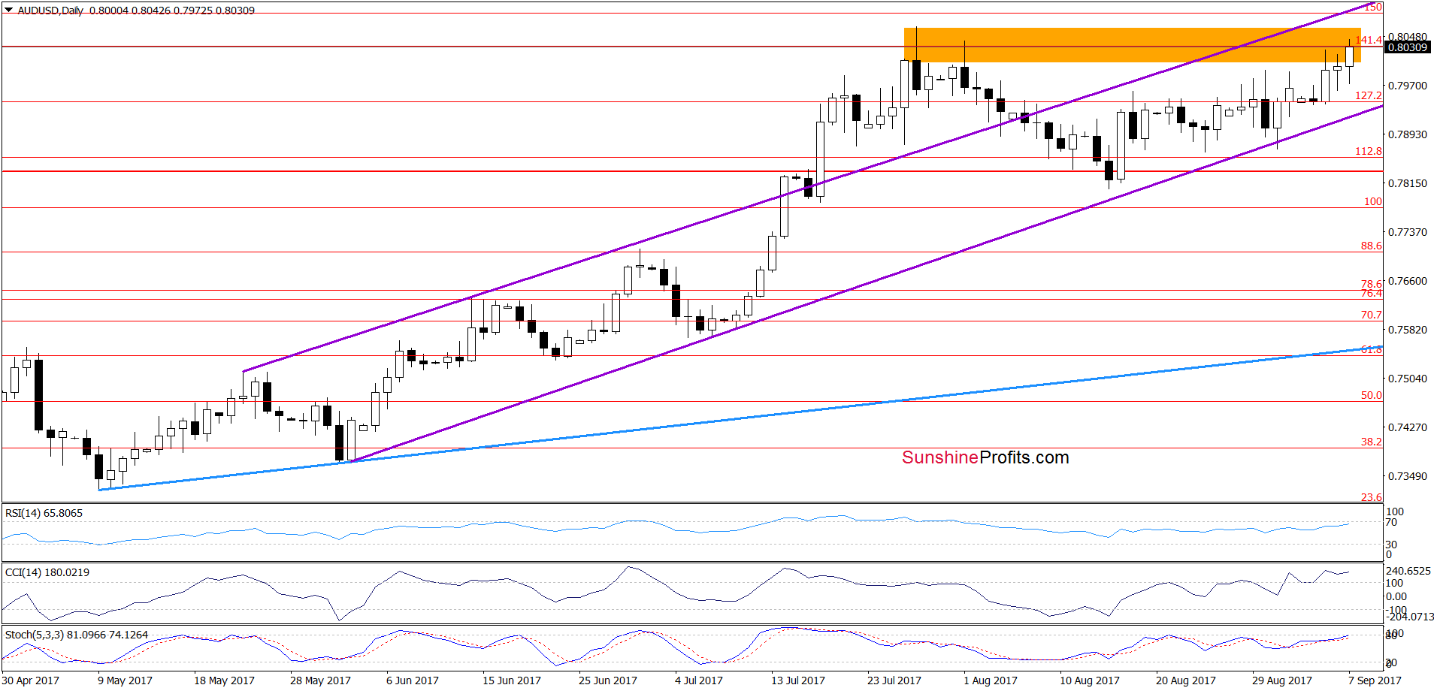Screen dimensions: 1434x691
Task: Click the 50.0 Fibonacci level label
Action: [1371, 395]
